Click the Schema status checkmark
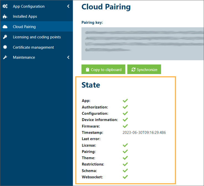 [125, 171]
